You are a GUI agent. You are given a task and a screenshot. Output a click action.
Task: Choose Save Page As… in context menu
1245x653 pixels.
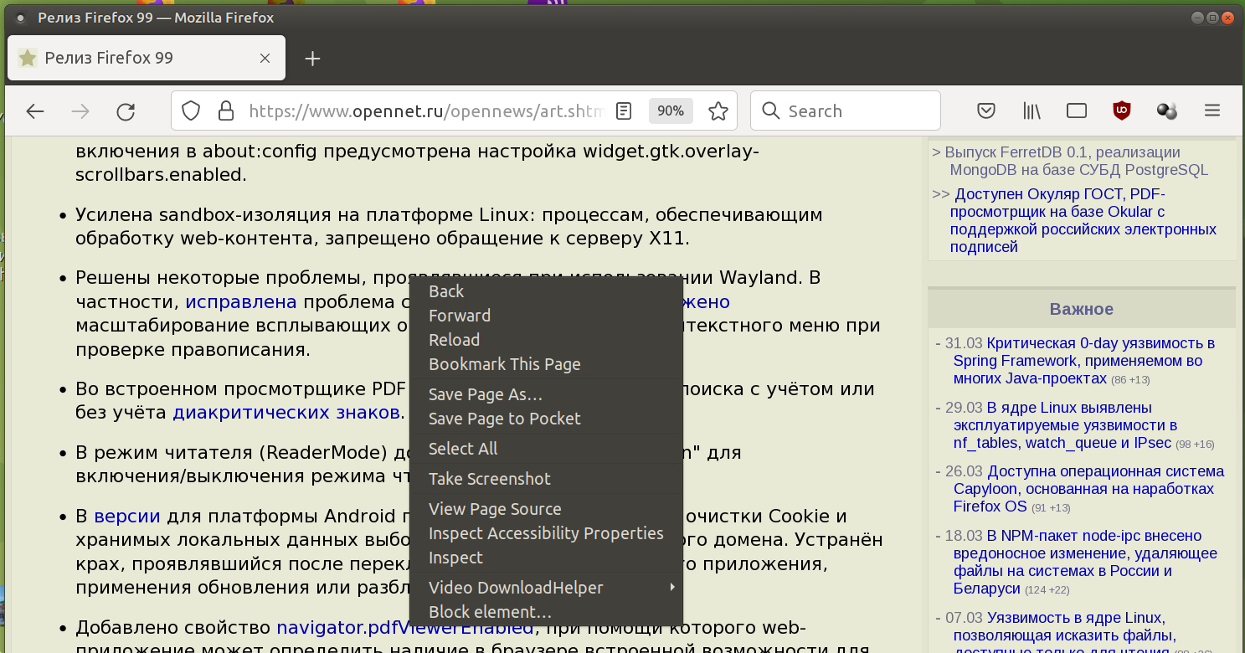coord(486,394)
